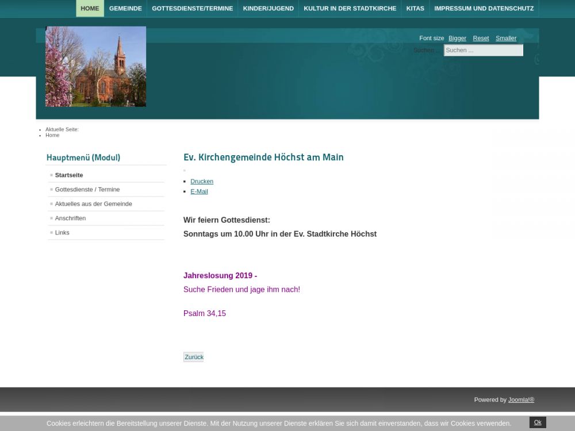Open Links sidebar entry
Image resolution: width=575 pixels, height=431 pixels.
62,233
